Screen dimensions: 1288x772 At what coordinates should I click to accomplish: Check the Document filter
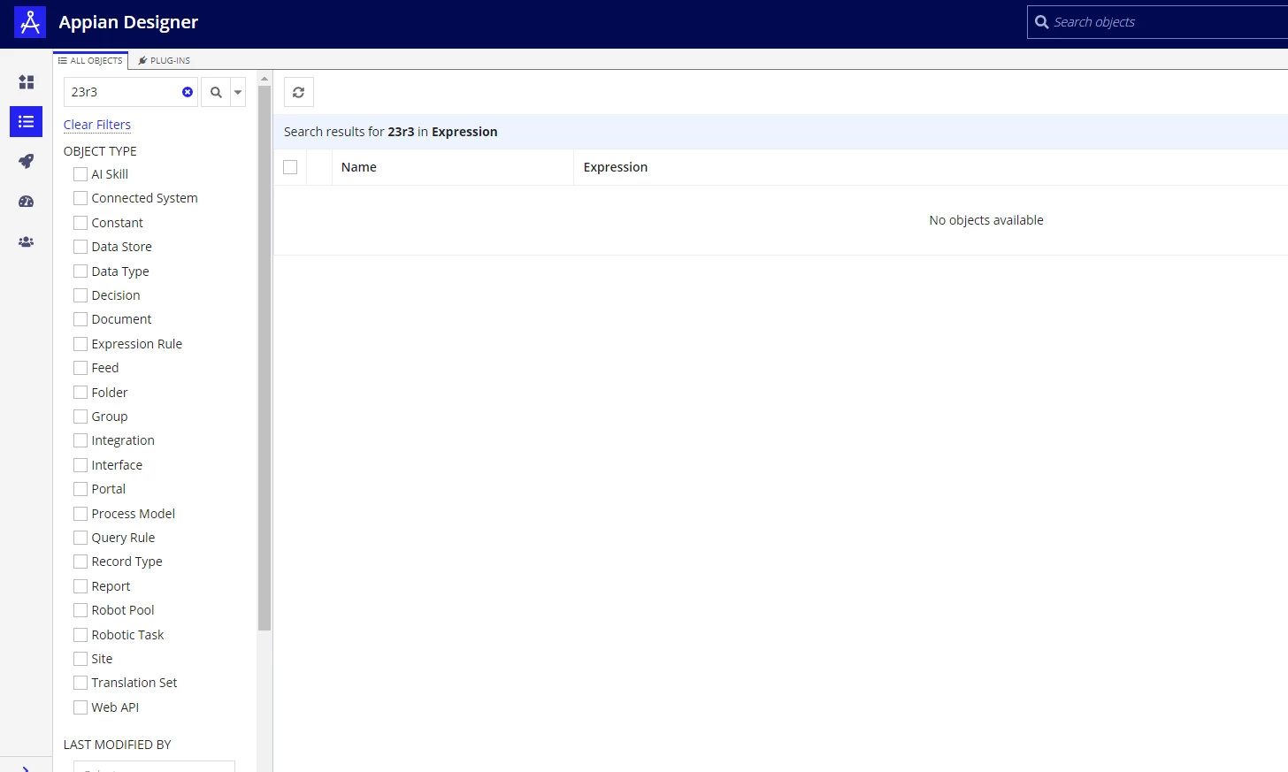(80, 319)
